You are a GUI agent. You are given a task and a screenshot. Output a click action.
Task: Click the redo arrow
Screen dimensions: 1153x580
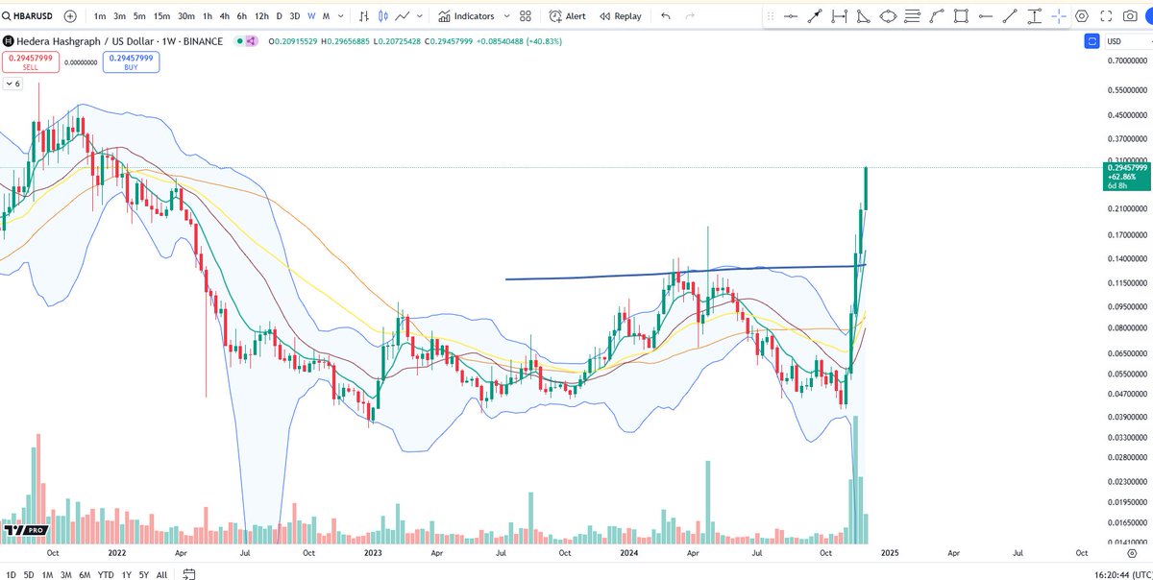click(689, 16)
